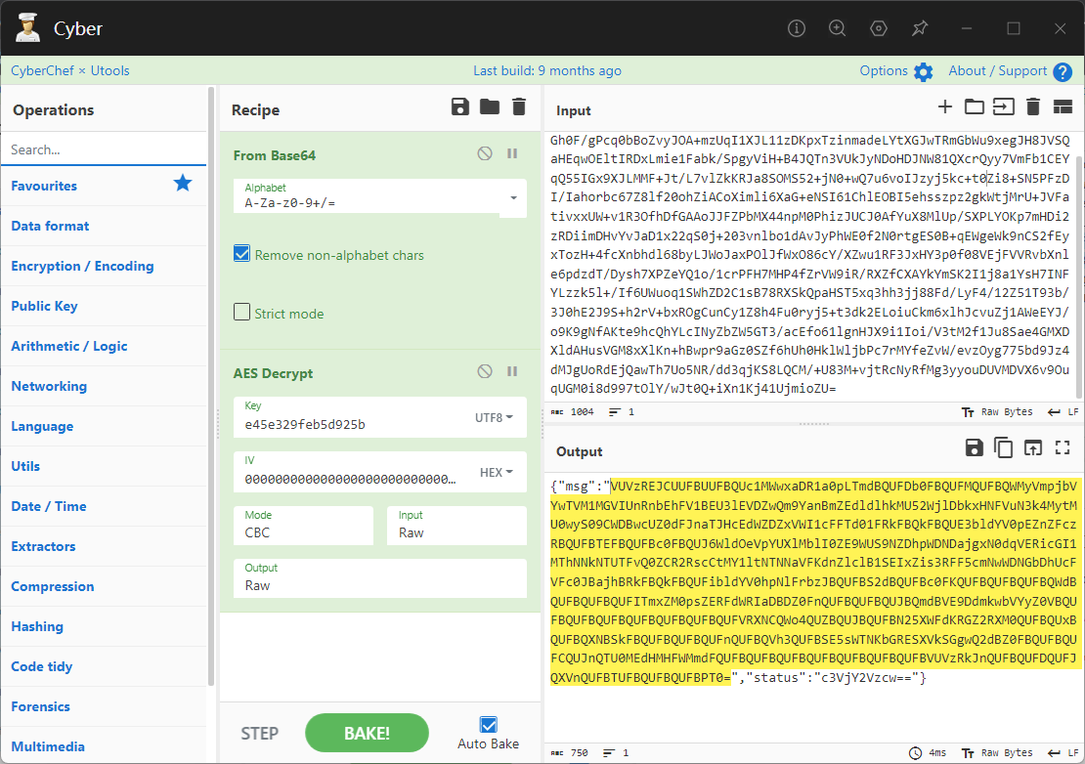
Task: Pin the Cyber window on top
Action: 920,28
